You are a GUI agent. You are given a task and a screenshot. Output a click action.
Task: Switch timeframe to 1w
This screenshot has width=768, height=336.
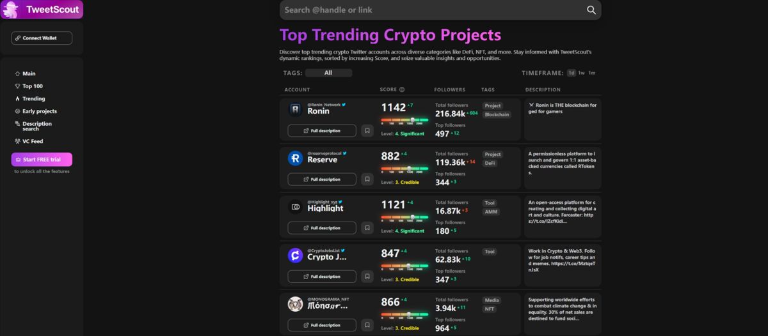[581, 73]
